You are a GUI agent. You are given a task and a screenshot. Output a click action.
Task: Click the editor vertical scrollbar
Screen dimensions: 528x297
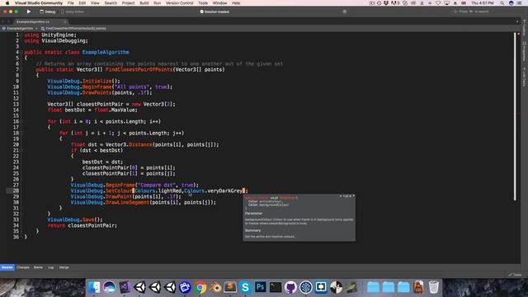[x=515, y=116]
